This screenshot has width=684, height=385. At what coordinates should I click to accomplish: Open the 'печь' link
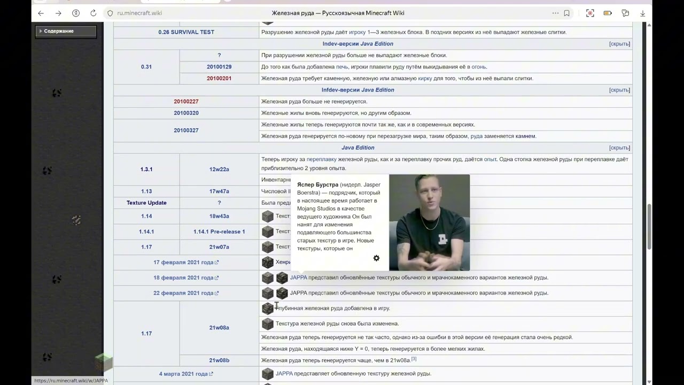tap(342, 67)
